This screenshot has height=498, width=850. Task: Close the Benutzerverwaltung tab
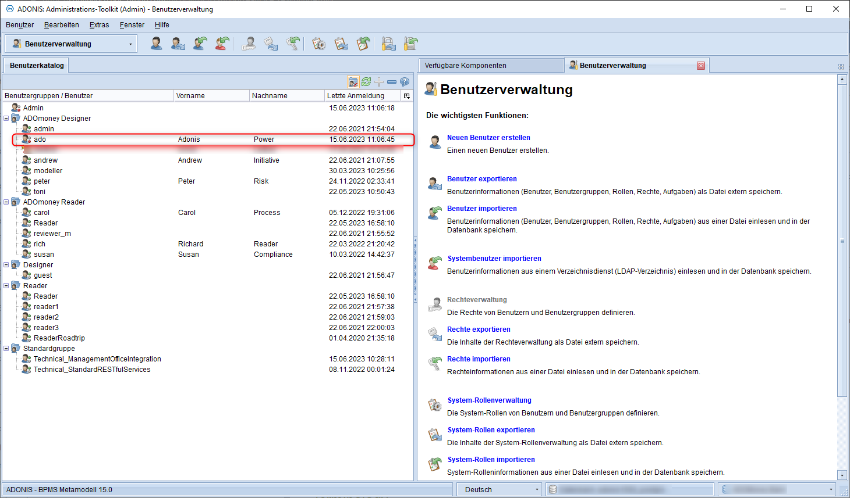(701, 66)
